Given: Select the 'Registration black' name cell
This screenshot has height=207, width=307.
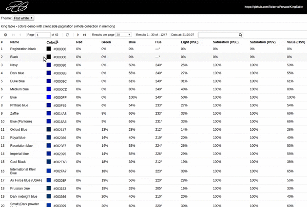Looking at the screenshot, I should point(23,49).
